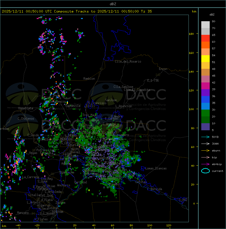Click the 'L_Dormida' map label
The image size is (226, 229).
tap(155, 189)
